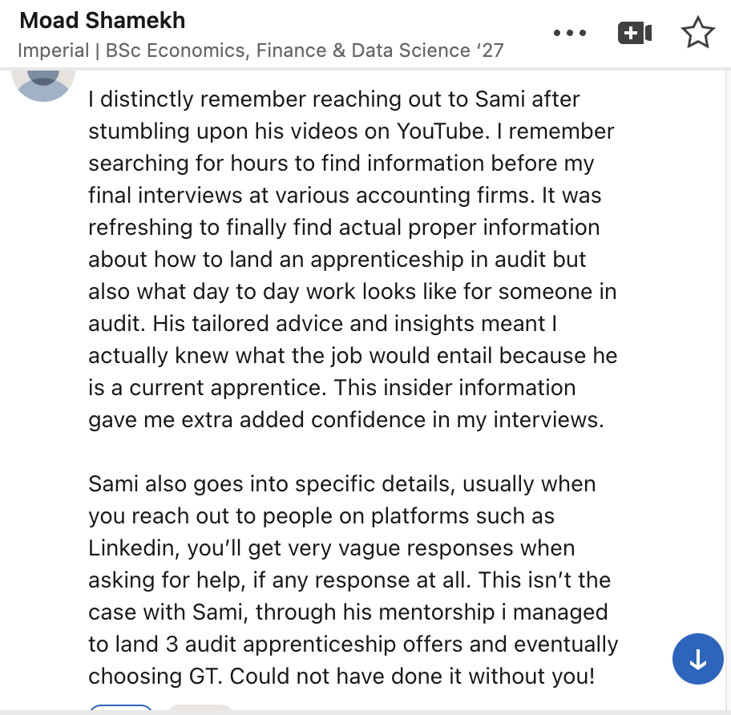Open the three-dot more options menu

point(570,33)
